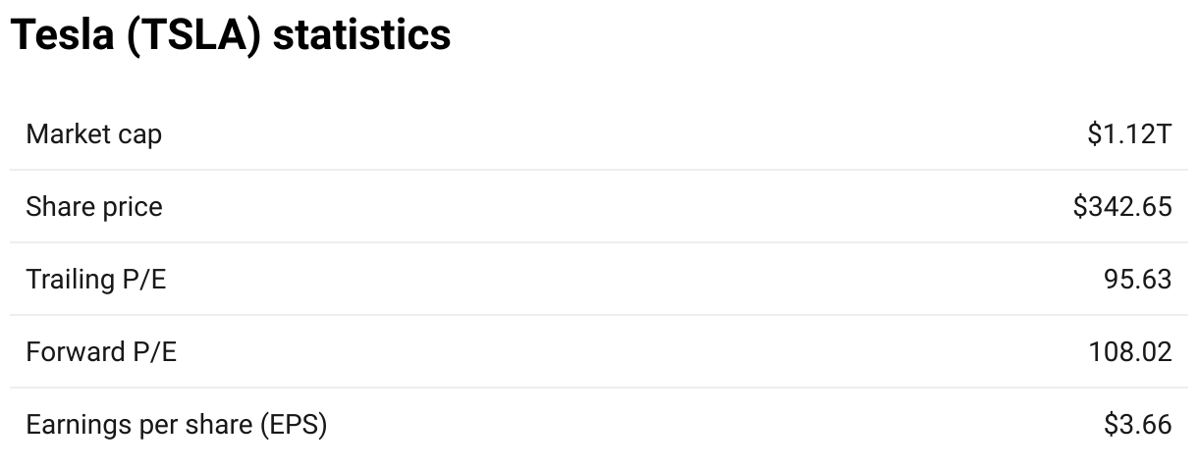Click the (EPS) abbreviation in the last row
This screenshot has width=1198, height=469.
pyautogui.click(x=294, y=426)
